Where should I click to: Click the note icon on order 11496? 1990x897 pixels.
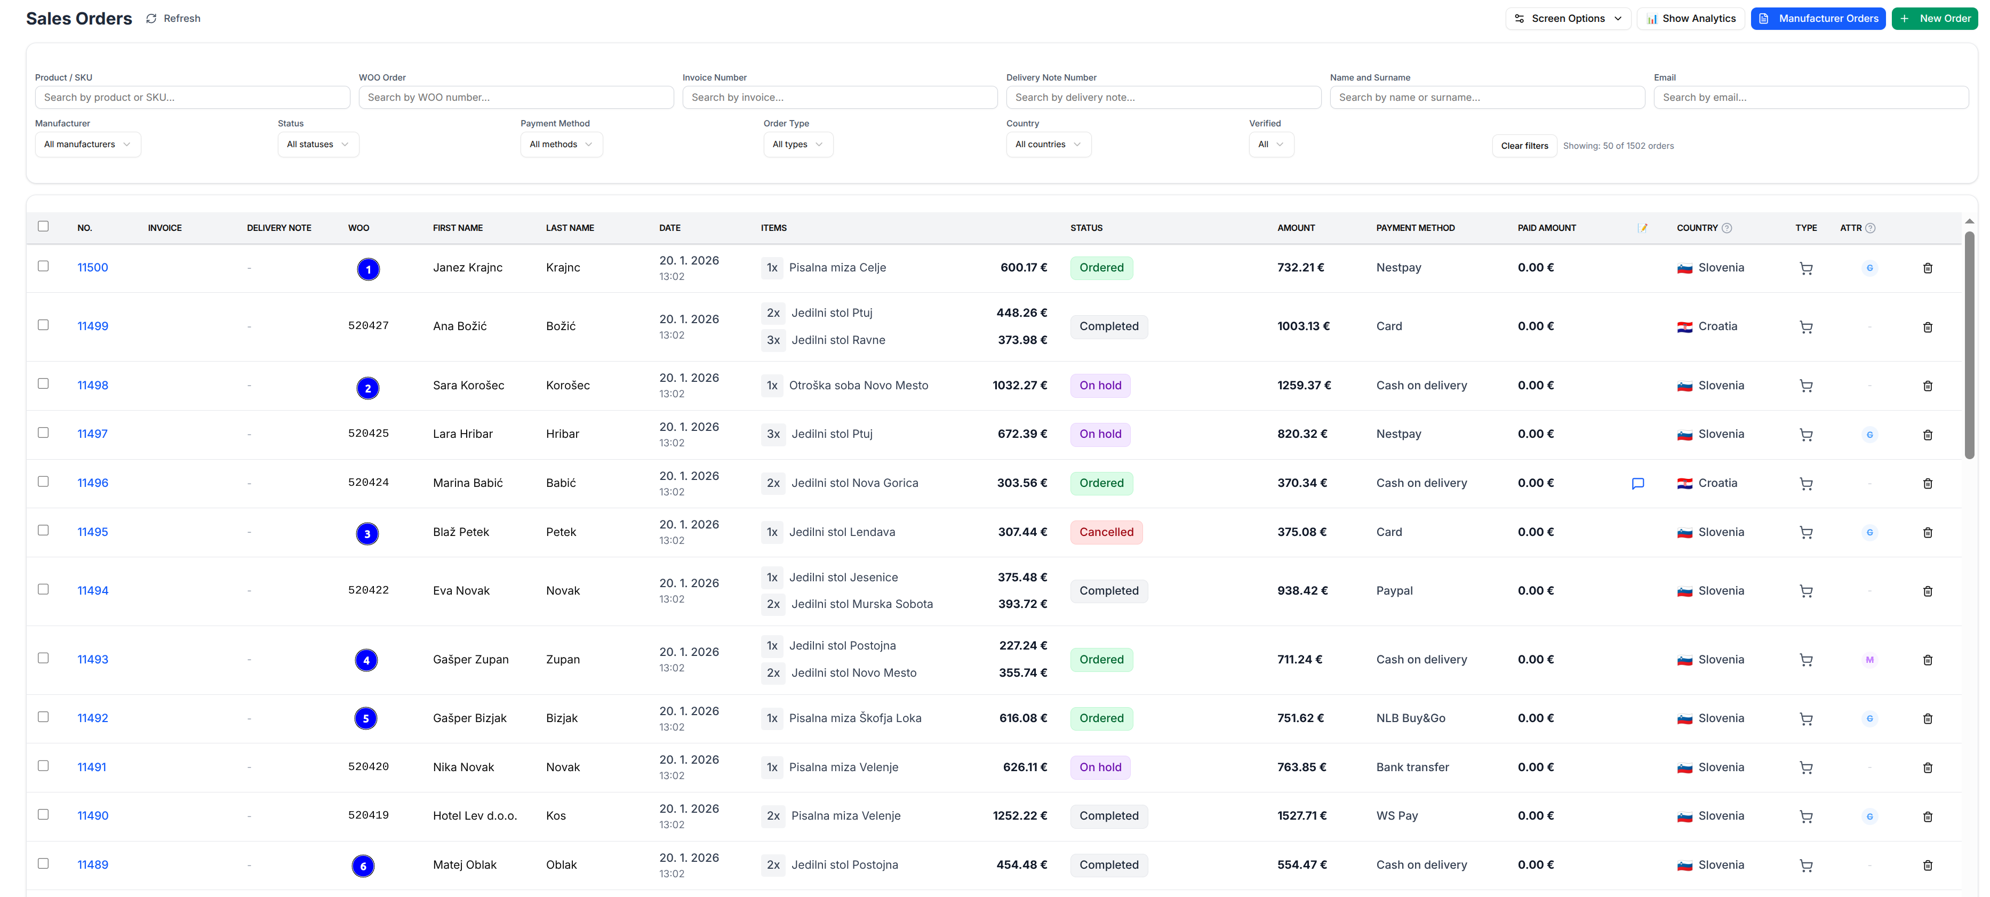pos(1637,484)
